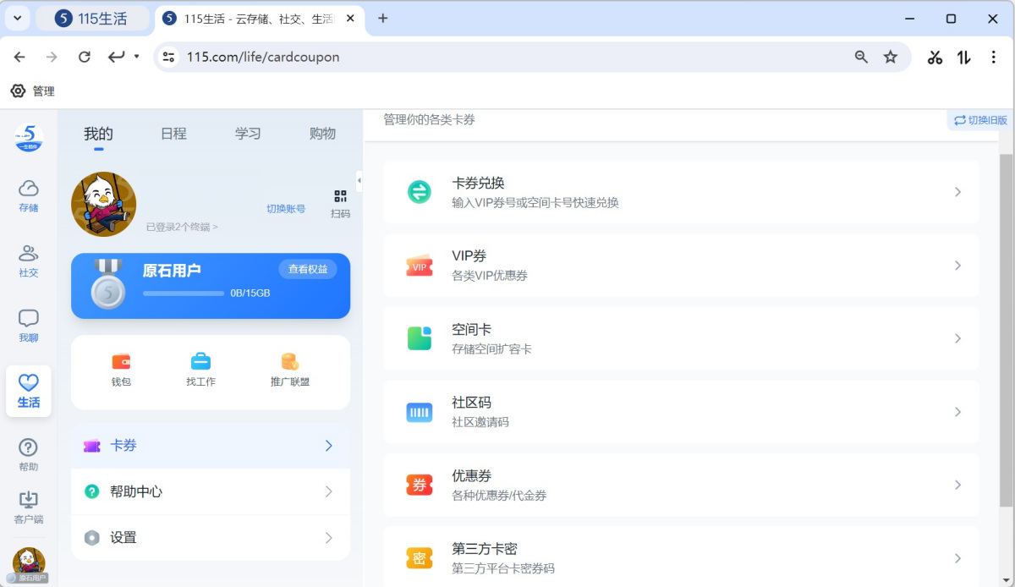Open the 存储 cloud storage sidebar icon

coord(28,188)
